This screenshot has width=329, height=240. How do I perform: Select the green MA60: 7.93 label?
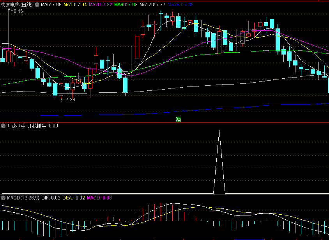[x=126, y=5]
